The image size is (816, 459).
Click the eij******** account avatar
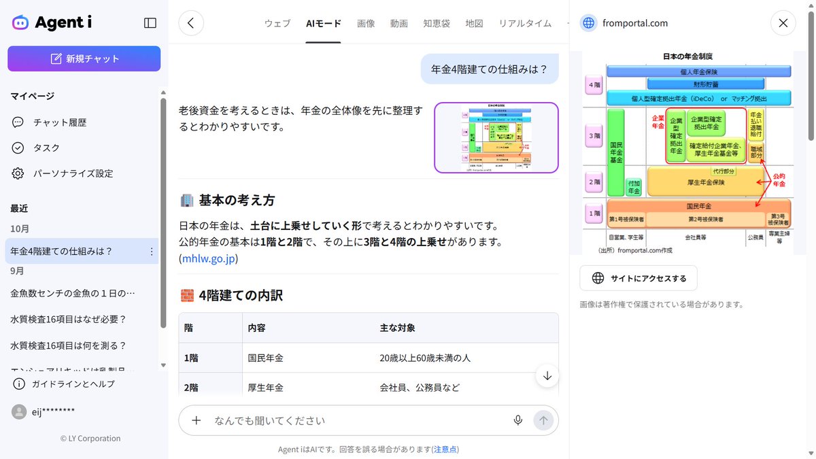(x=19, y=411)
